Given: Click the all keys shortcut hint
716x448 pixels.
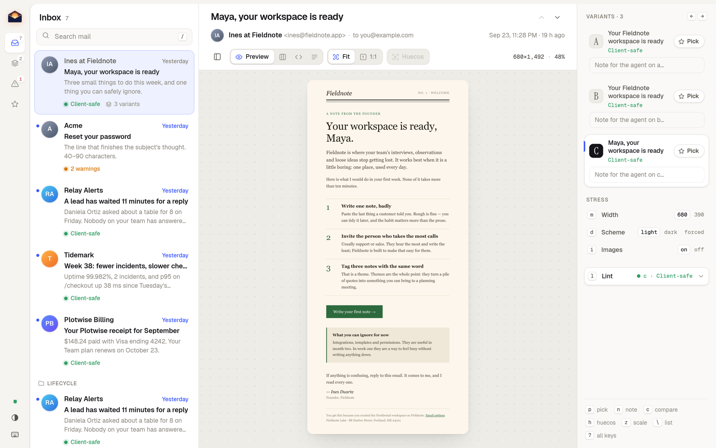Looking at the screenshot, I should pyautogui.click(x=601, y=435).
